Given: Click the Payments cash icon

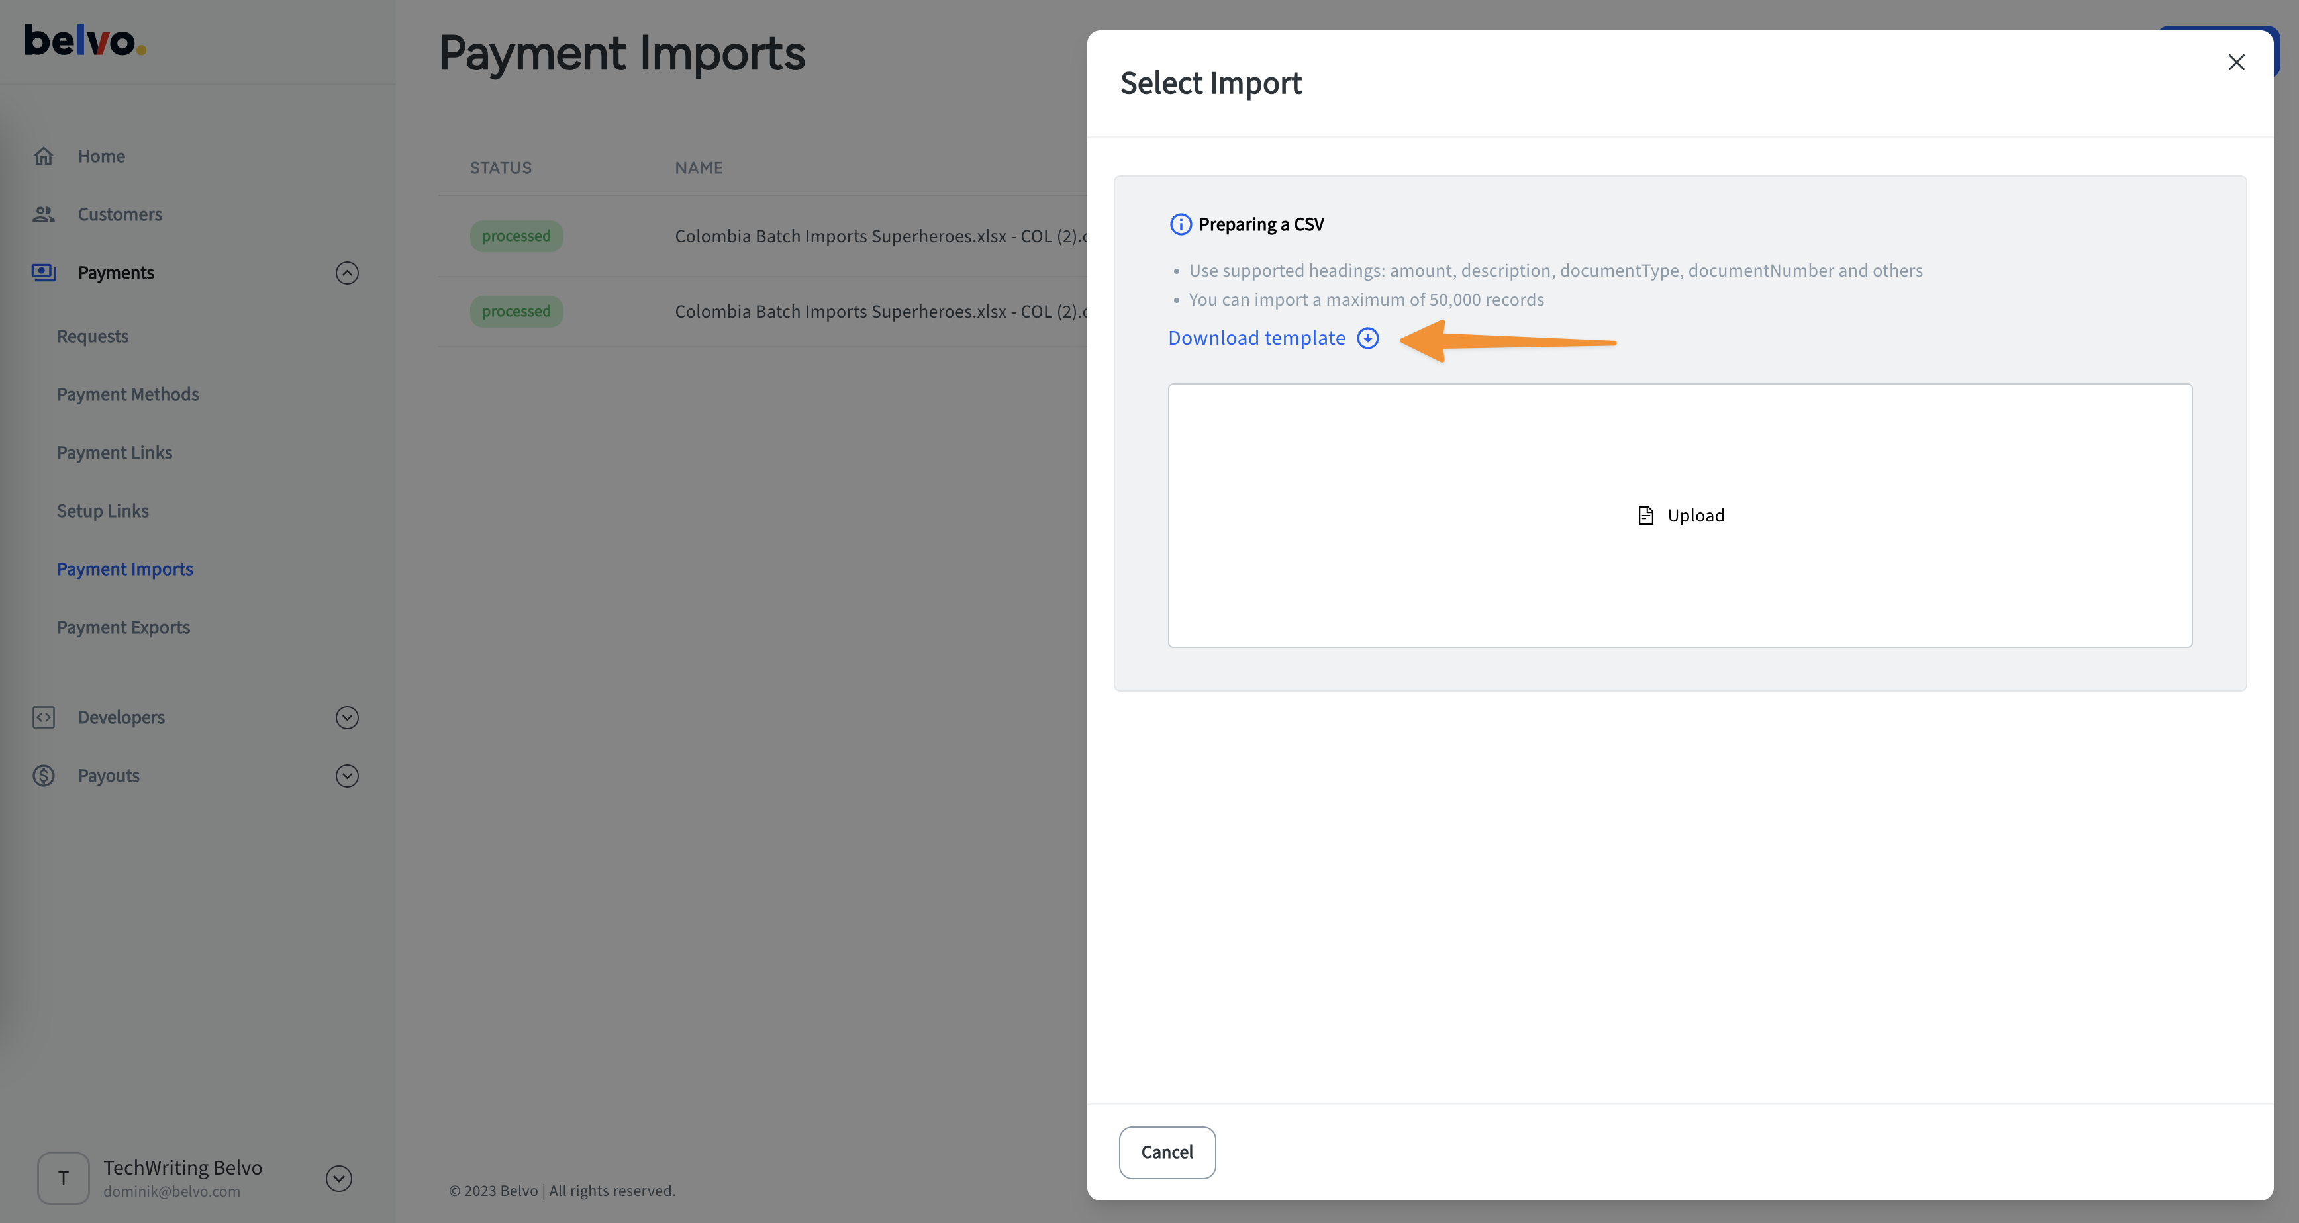Looking at the screenshot, I should tap(44, 272).
